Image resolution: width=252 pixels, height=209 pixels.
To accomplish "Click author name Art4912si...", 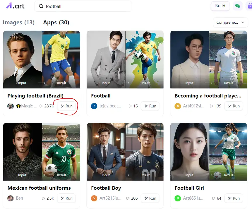I will (x=194, y=106).
